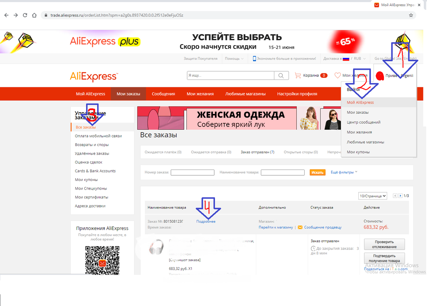Click Проверить отслеживание button
The image size is (427, 306).
coord(384,244)
